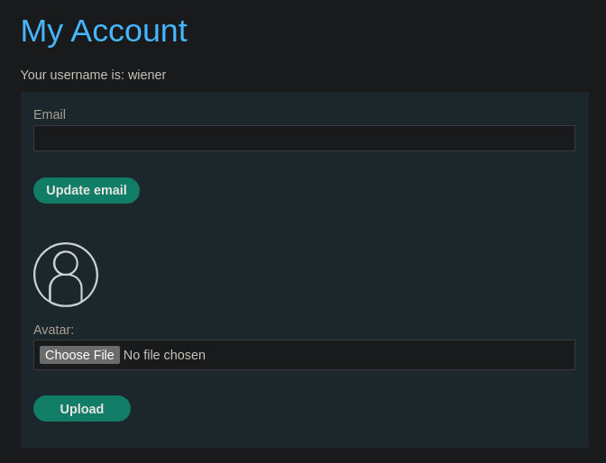The width and height of the screenshot is (606, 463).
Task: Click empty area inside the avatar file input box
Action: point(387,355)
